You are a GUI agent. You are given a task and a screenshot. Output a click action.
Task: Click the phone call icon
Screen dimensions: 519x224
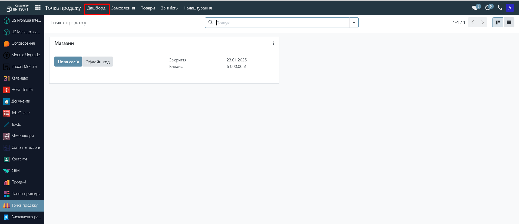500,8
